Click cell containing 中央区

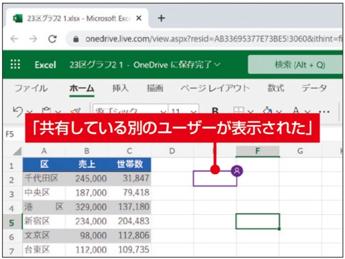[x=44, y=193]
